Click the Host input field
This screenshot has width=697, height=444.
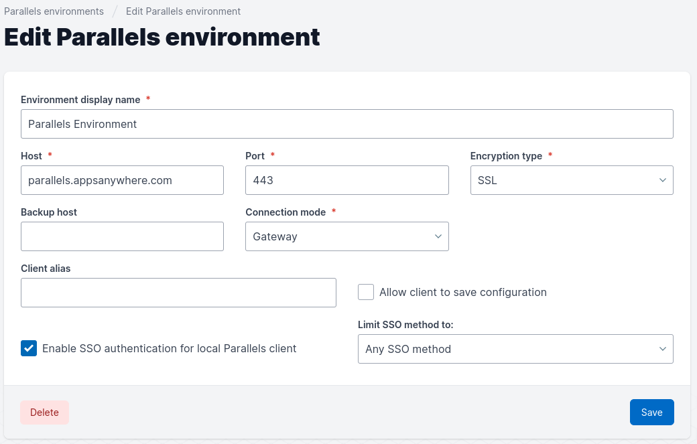pyautogui.click(x=122, y=180)
